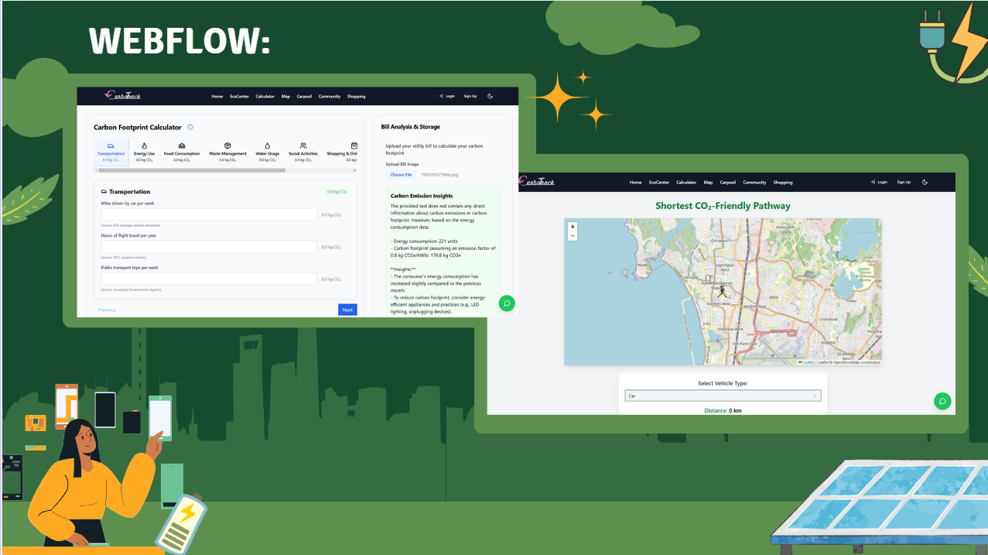The height and width of the screenshot is (555, 988).
Task: Open Home in map page navbar
Action: 636,183
